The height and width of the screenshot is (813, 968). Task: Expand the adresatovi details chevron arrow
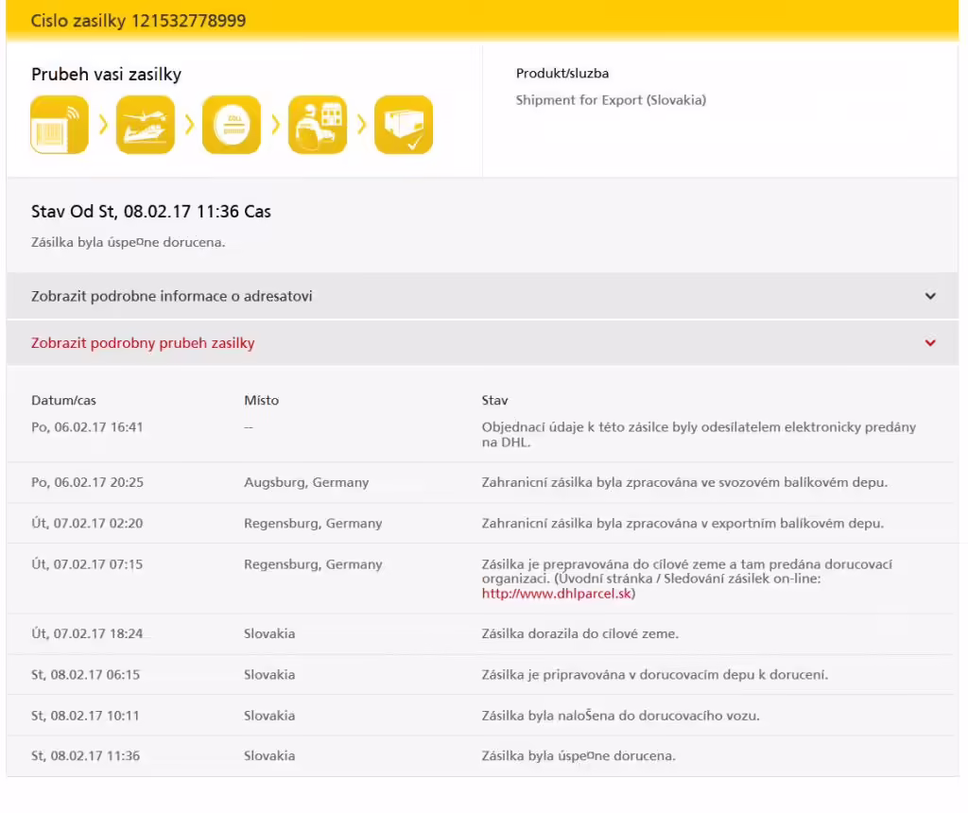[930, 296]
